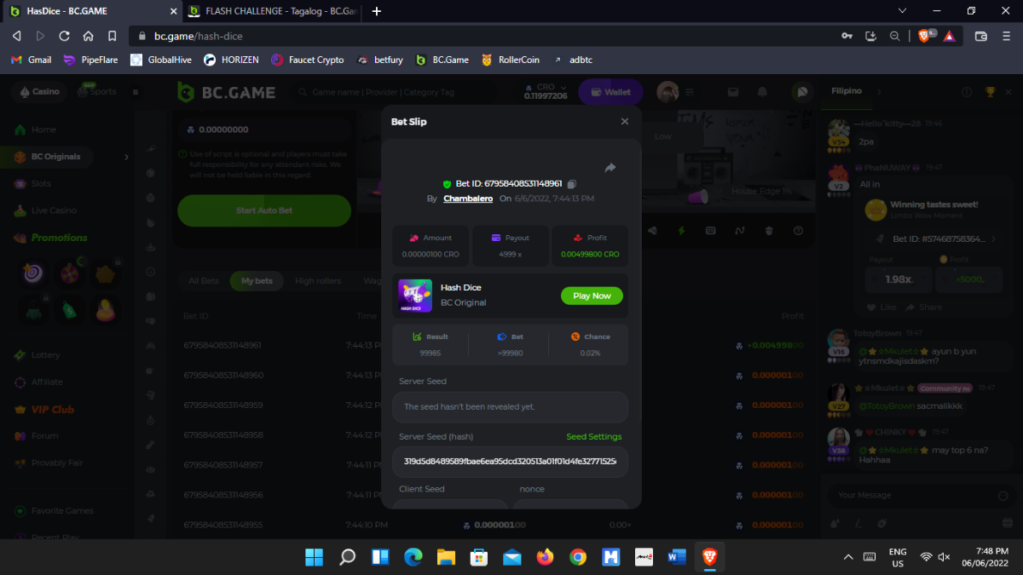
Task: Open Microsoft Word from the taskbar
Action: [x=677, y=557]
